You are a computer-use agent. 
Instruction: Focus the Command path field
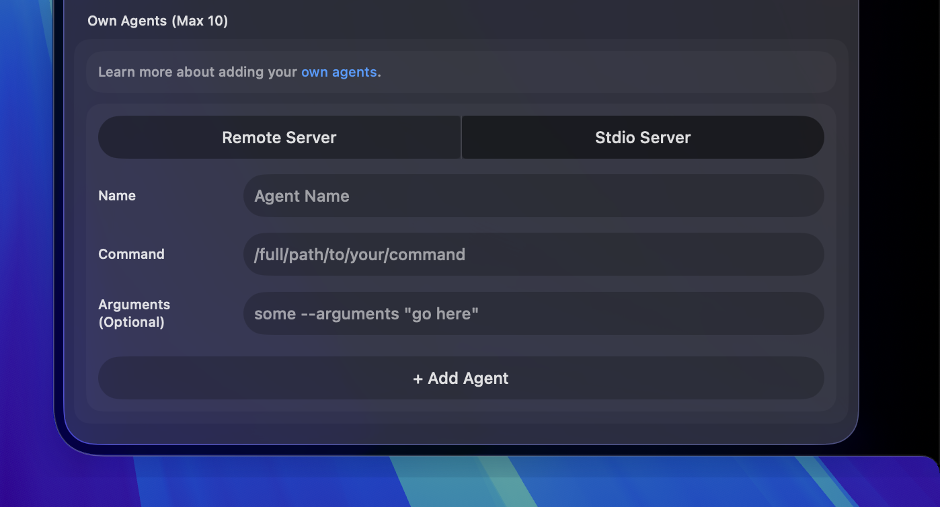(533, 254)
